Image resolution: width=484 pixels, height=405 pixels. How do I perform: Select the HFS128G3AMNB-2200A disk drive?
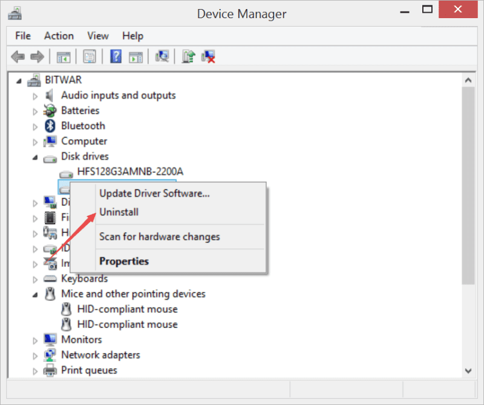pyautogui.click(x=130, y=171)
